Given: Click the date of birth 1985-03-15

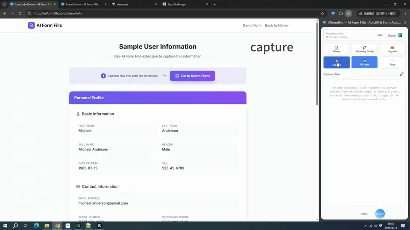Looking at the screenshot, I should pyautogui.click(x=88, y=168).
